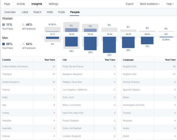
Task: Select the Thailand row in Country table
Action: 29,74
